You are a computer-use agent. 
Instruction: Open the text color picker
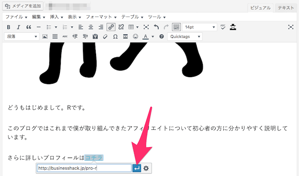coord(145,37)
